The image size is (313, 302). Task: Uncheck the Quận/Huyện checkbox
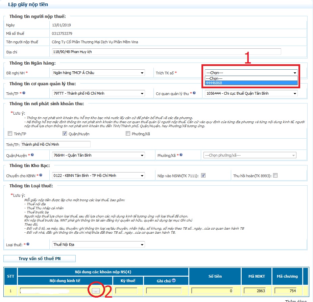65,134
